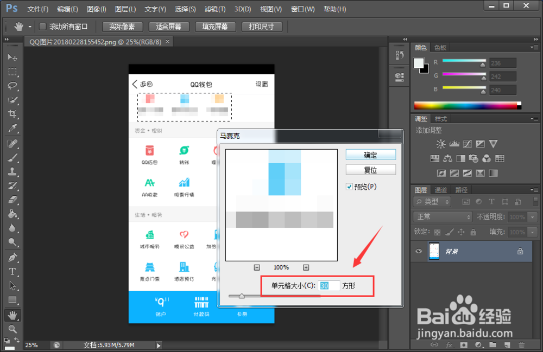This screenshot has height=352, width=543.
Task: Select the Paint Bucket tool
Action: (x=12, y=214)
